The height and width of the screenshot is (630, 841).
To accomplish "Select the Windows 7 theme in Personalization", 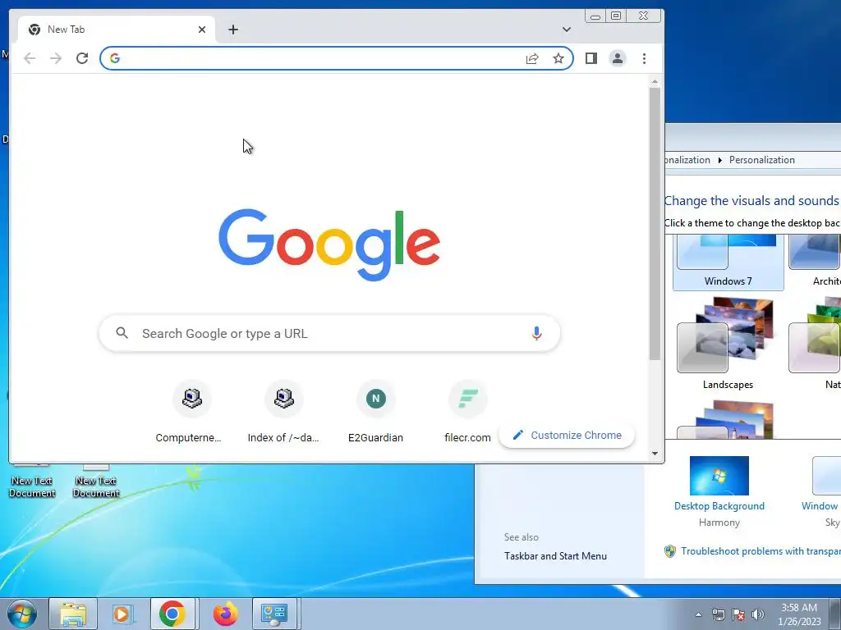I will coord(728,262).
